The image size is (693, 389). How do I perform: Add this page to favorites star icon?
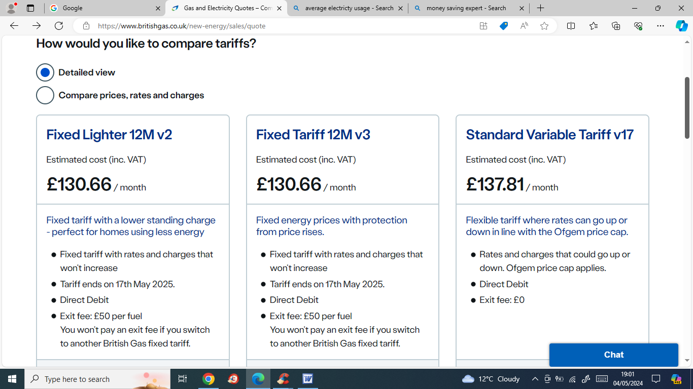tap(544, 26)
